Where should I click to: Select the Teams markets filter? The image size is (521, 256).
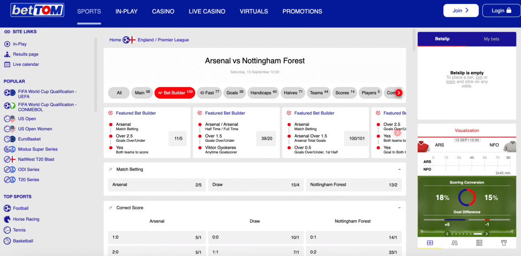coord(319,93)
